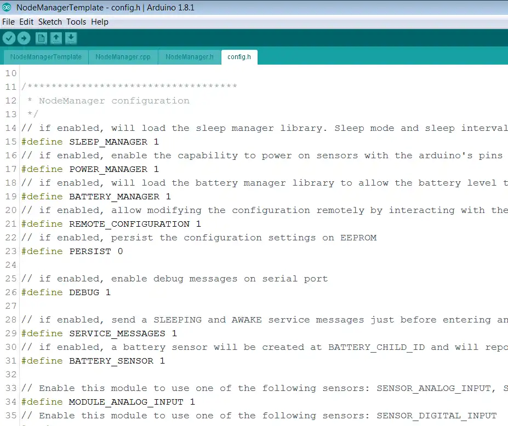
Task: Click the Verify sketch checkmark button
Action: pos(9,38)
